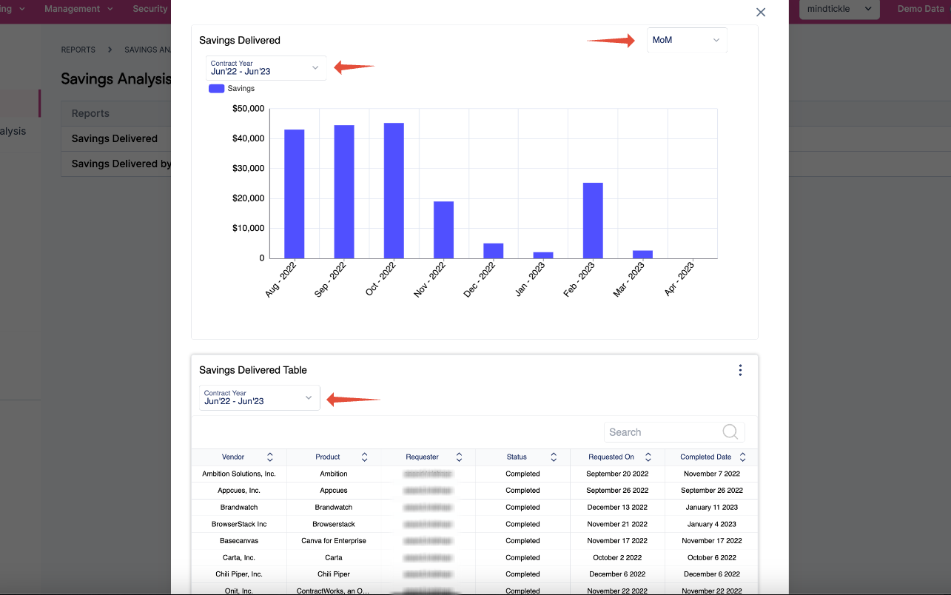Click the completed date 'November 7 2022'

point(712,474)
